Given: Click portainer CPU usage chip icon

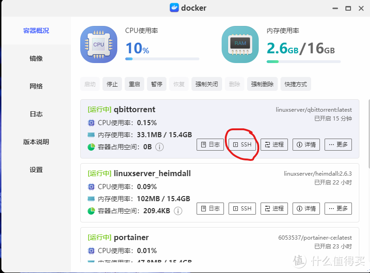Looking at the screenshot, I should point(91,251).
